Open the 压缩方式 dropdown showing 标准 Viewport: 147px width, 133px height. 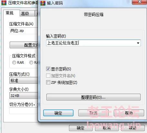point(24,81)
